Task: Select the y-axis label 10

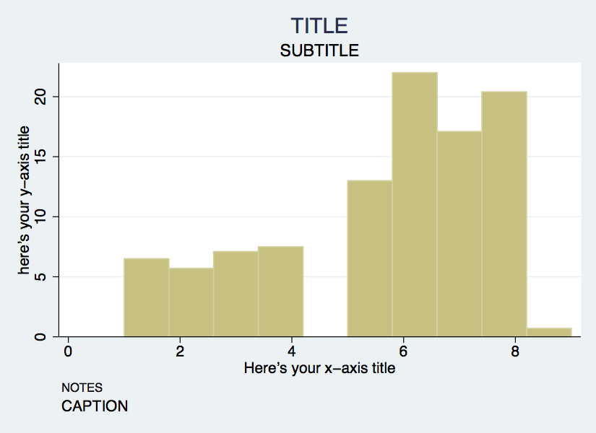Action: 40,216
